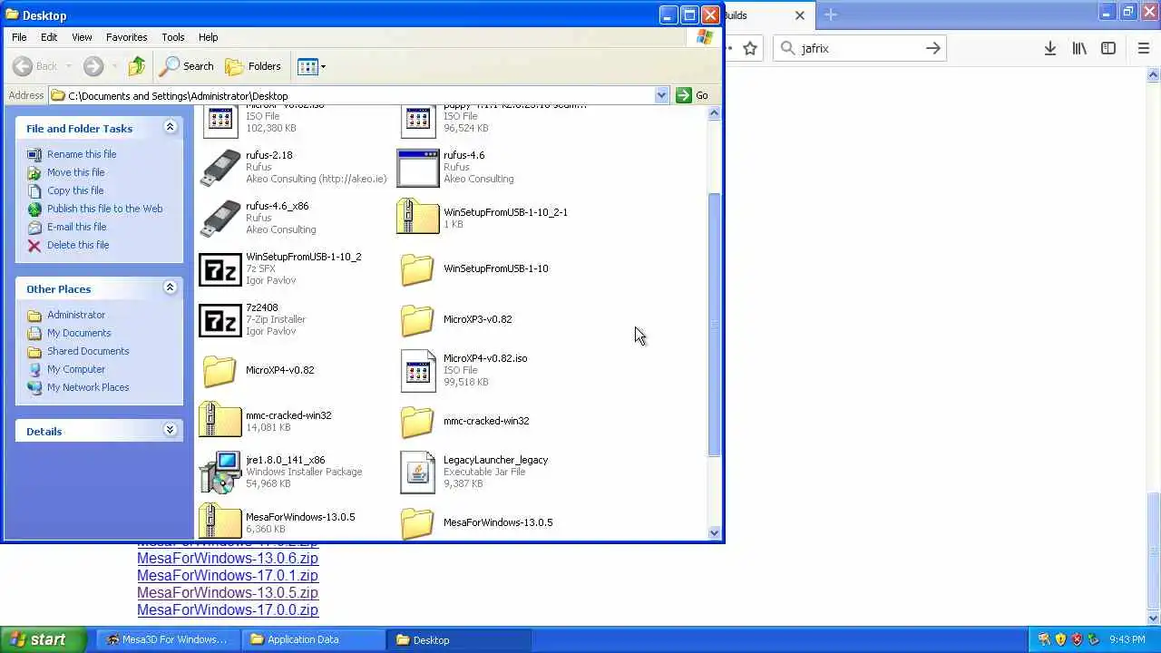This screenshot has width=1161, height=653.
Task: Select the LegacyLauncher_legacy jar file icon
Action: coord(418,472)
